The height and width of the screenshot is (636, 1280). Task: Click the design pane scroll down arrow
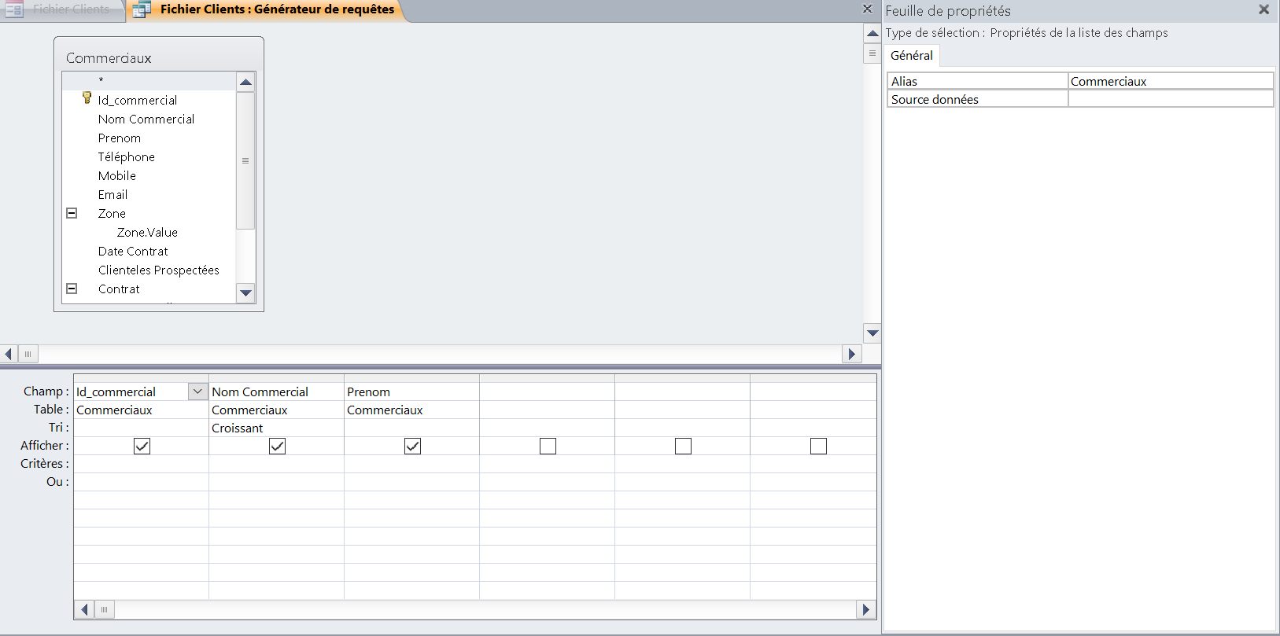click(872, 333)
